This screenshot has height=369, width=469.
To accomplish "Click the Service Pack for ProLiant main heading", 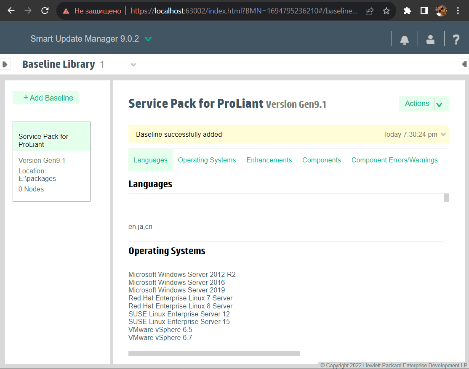I will [x=196, y=104].
